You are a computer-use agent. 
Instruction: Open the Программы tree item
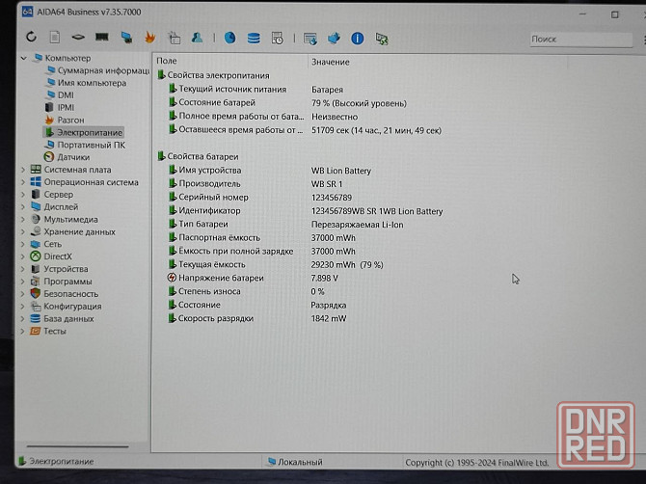[x=68, y=282]
